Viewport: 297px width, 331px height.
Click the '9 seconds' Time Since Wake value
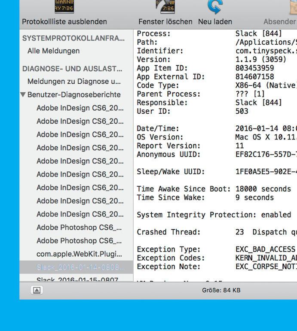coord(254,197)
